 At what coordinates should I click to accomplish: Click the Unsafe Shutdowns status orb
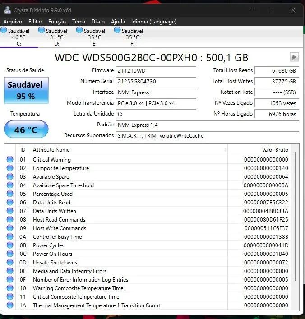coord(10,262)
